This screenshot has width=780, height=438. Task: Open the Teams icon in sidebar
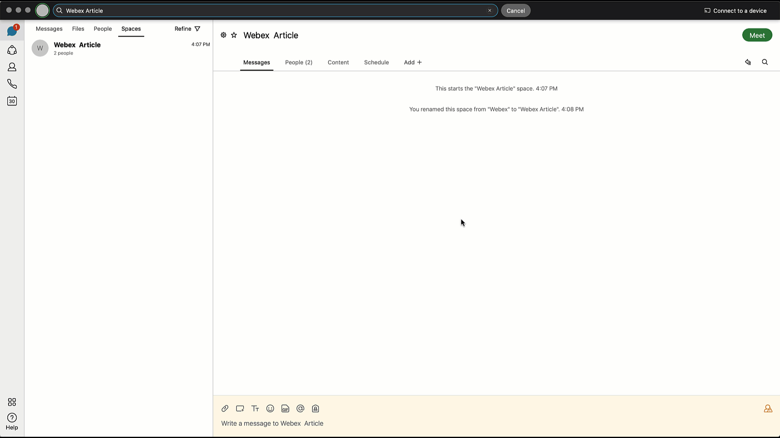[12, 50]
